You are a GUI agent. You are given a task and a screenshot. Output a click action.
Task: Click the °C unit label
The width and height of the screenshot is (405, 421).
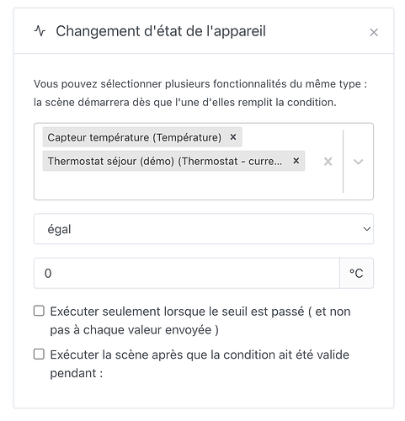356,273
